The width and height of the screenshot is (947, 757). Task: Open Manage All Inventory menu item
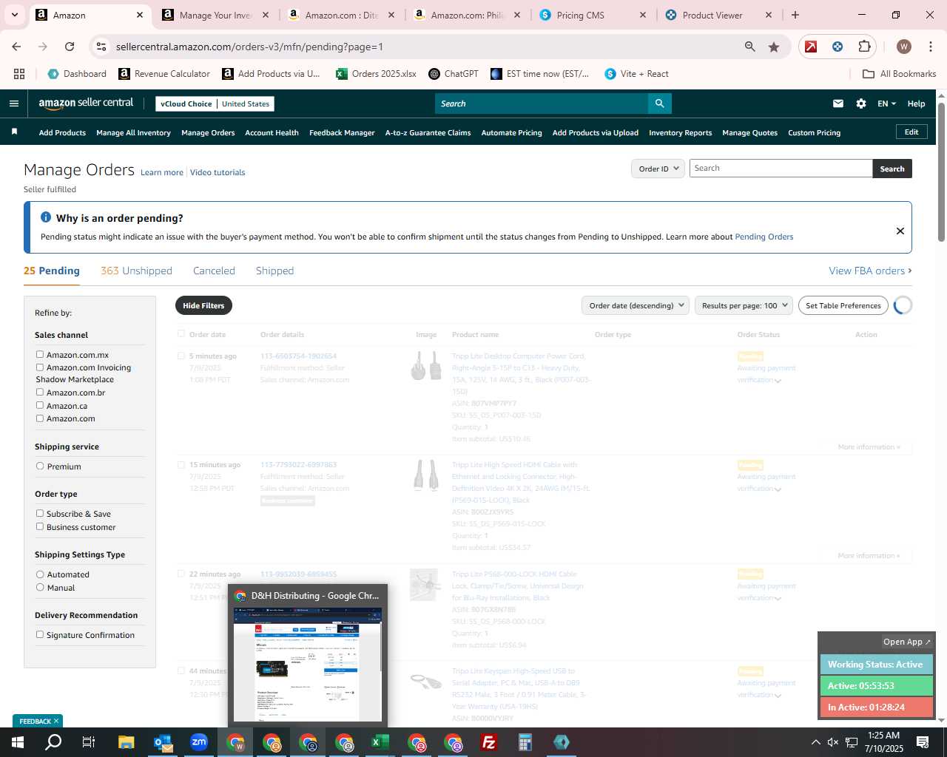(133, 132)
